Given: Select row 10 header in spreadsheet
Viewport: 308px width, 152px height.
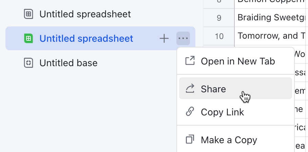Looking at the screenshot, I should coord(219,36).
